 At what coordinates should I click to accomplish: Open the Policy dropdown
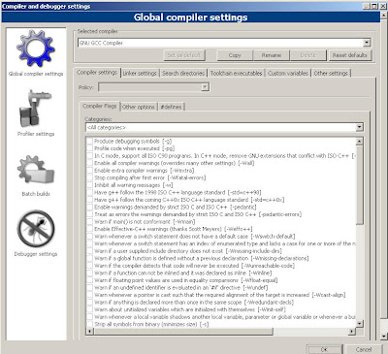coord(205,87)
